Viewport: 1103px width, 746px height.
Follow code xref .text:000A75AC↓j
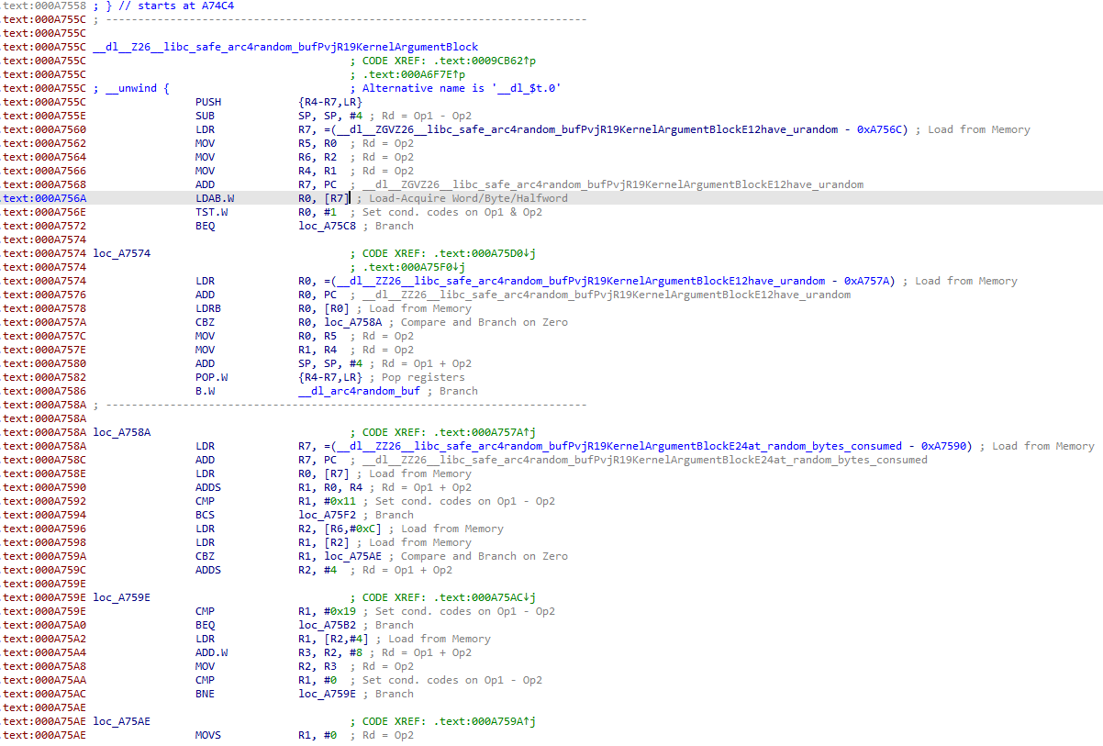point(484,597)
